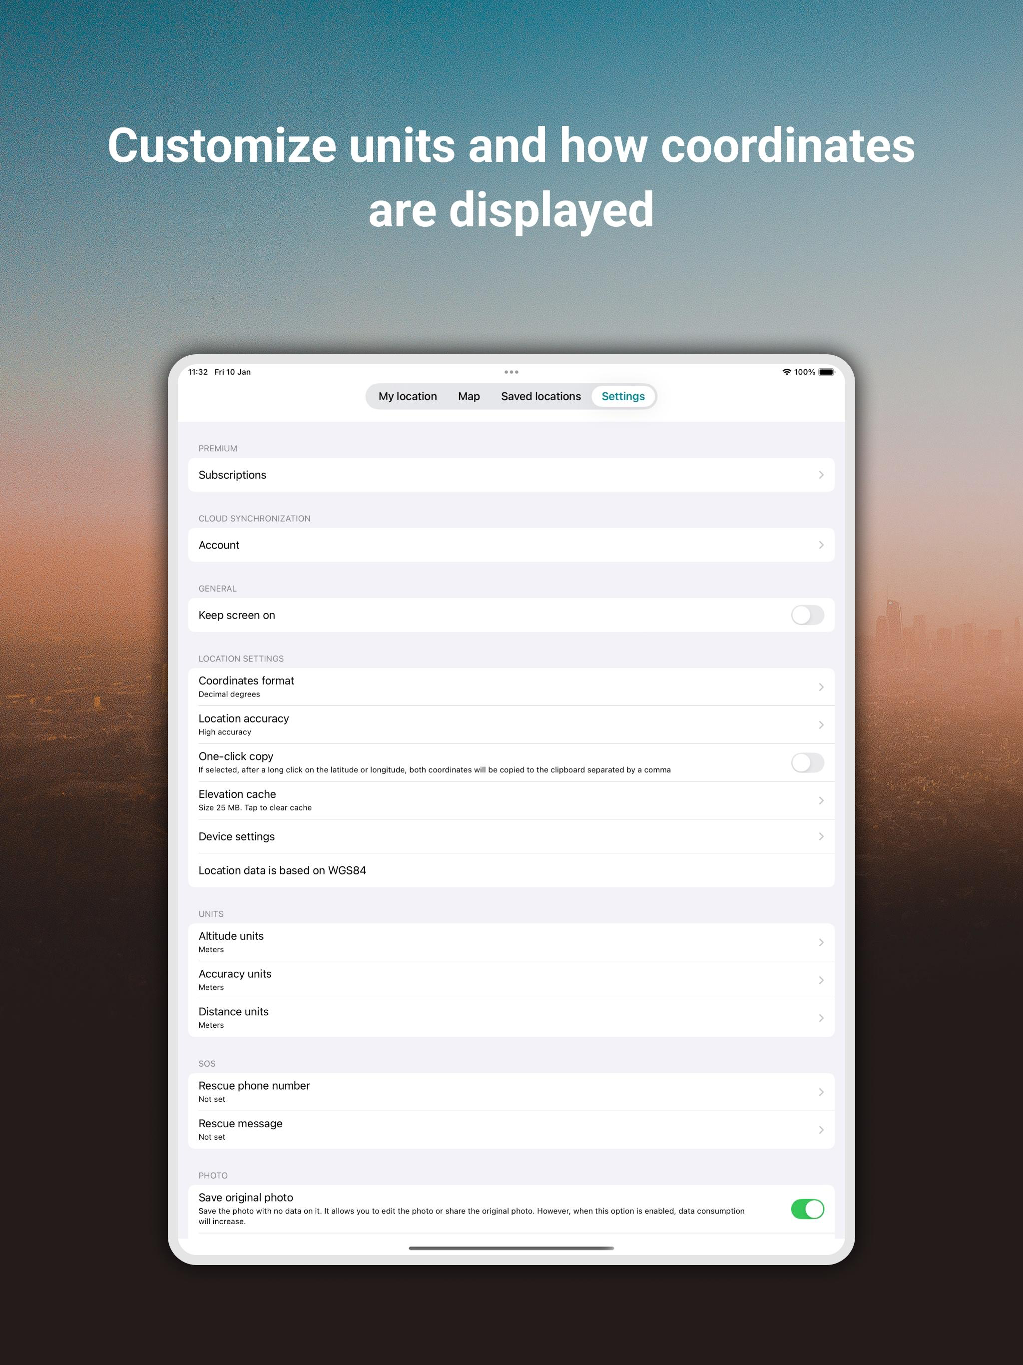
Task: Toggle the Keep screen on switch
Action: [x=807, y=615]
